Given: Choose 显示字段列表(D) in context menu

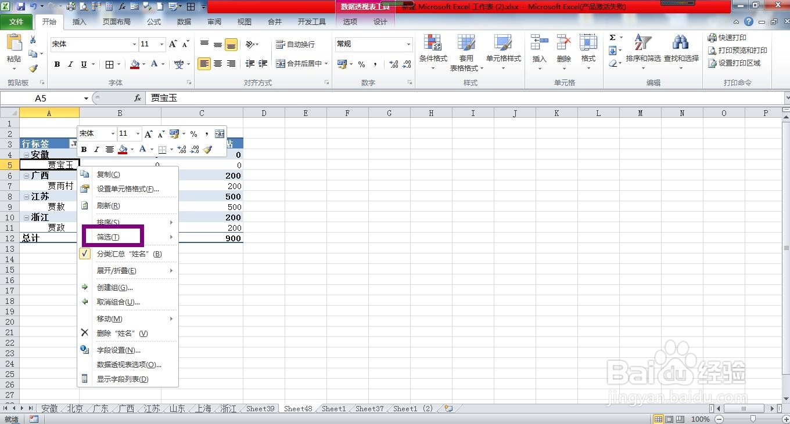Looking at the screenshot, I should 128,379.
